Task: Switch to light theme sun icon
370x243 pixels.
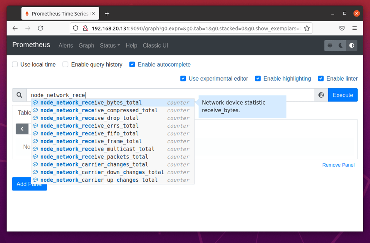Action: [330, 45]
